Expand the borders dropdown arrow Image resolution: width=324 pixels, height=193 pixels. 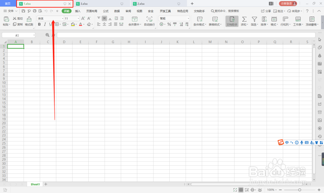click(x=60, y=25)
